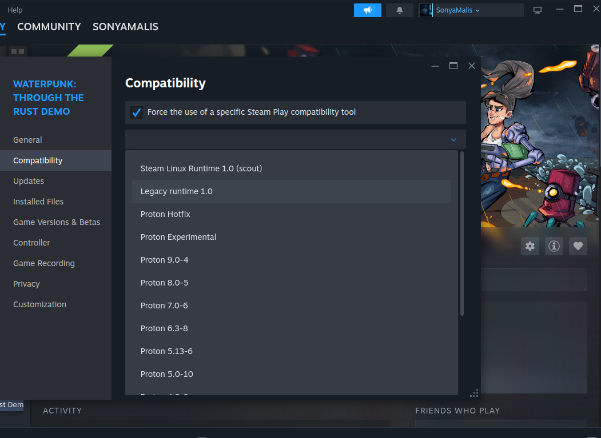Add game to favorites heart icon
Screen dimensions: 601x438
578,246
